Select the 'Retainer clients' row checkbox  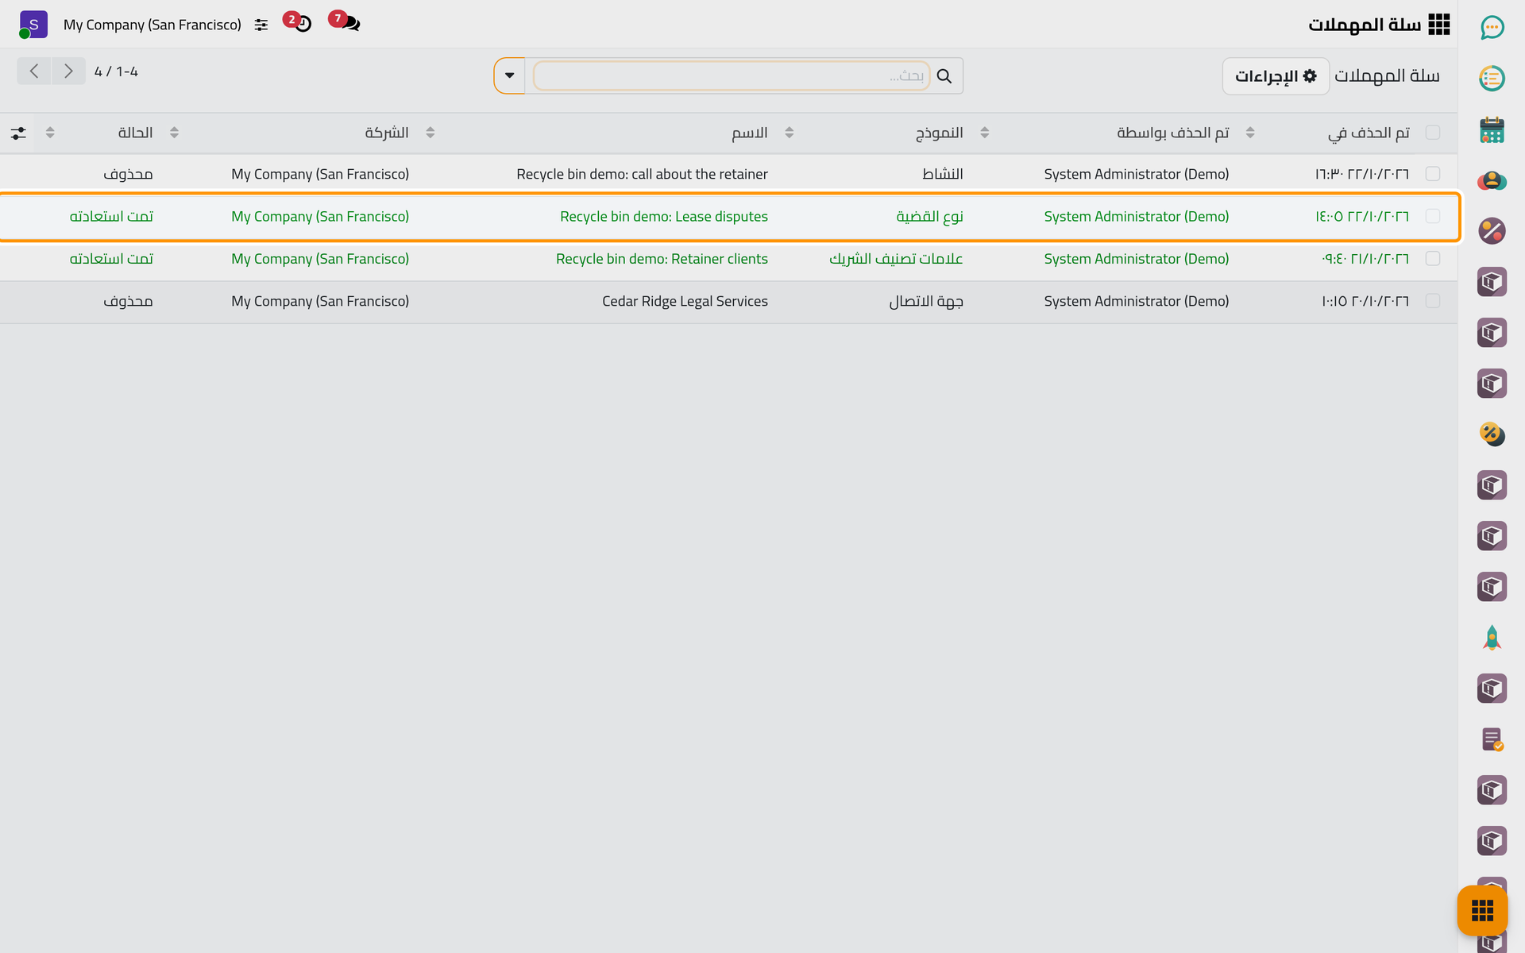pos(1433,258)
